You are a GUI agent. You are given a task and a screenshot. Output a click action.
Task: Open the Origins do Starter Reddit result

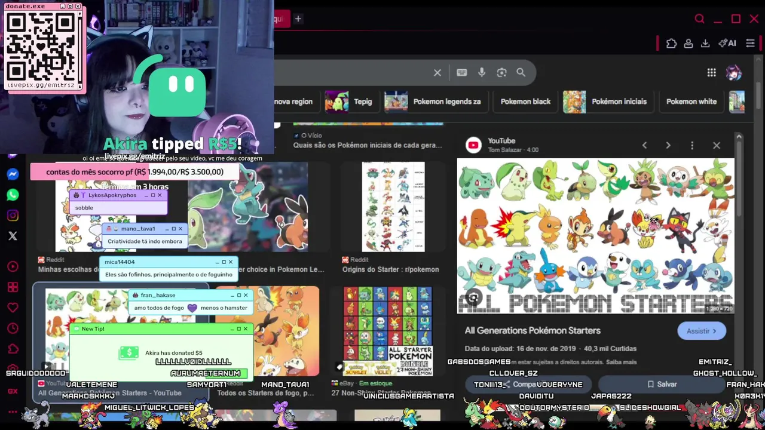[390, 269]
